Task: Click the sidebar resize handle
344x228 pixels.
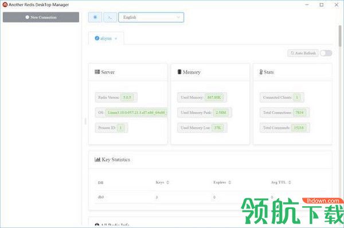Action: pyautogui.click(x=85, y=121)
